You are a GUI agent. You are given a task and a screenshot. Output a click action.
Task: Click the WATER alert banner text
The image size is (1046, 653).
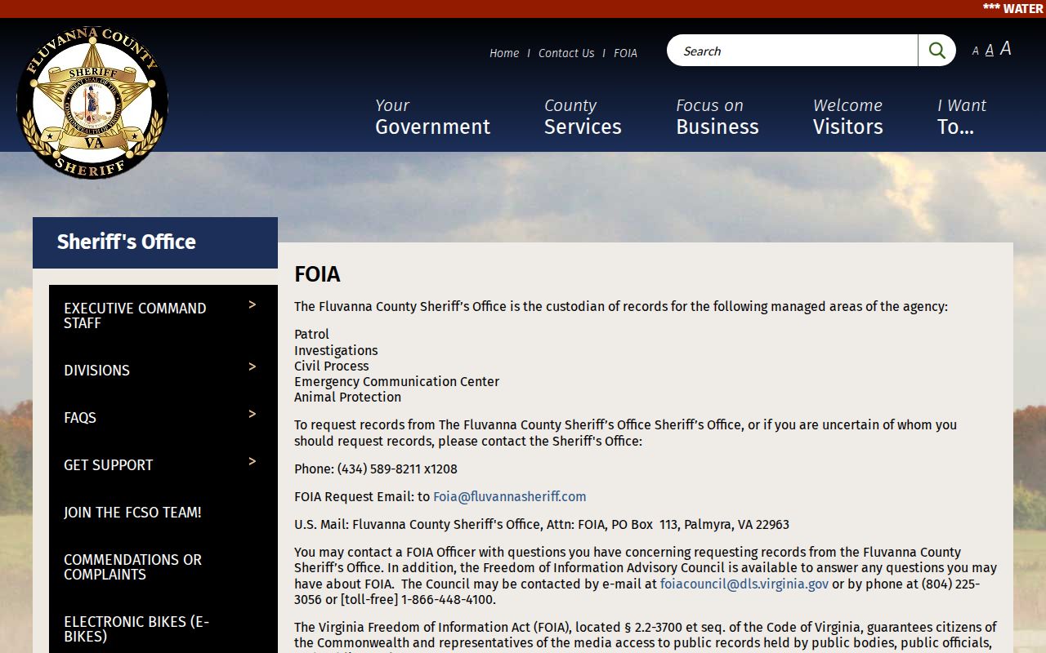pos(1012,9)
